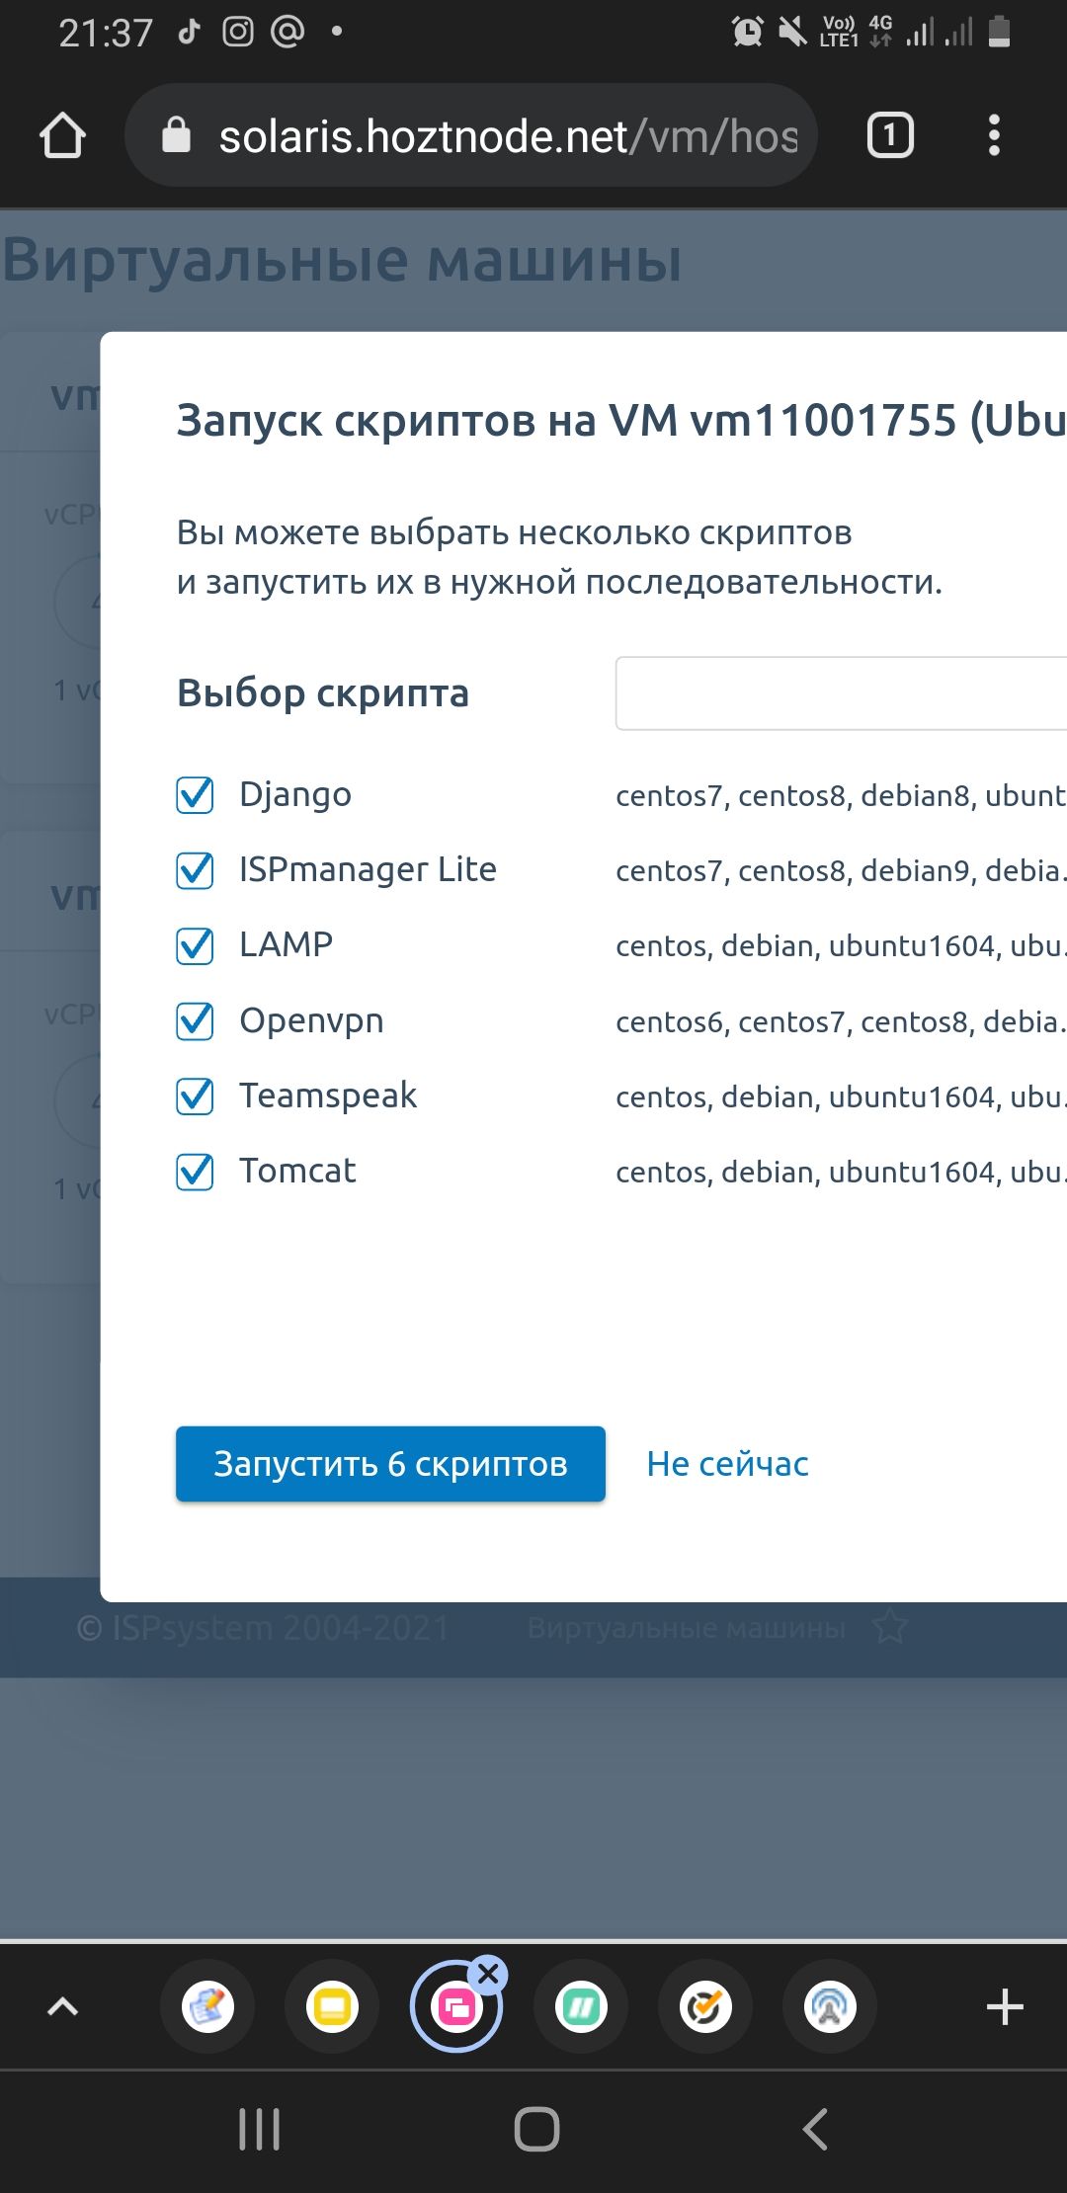Close the selected pink window shortcut
This screenshot has height=2193, width=1067.
(488, 1975)
